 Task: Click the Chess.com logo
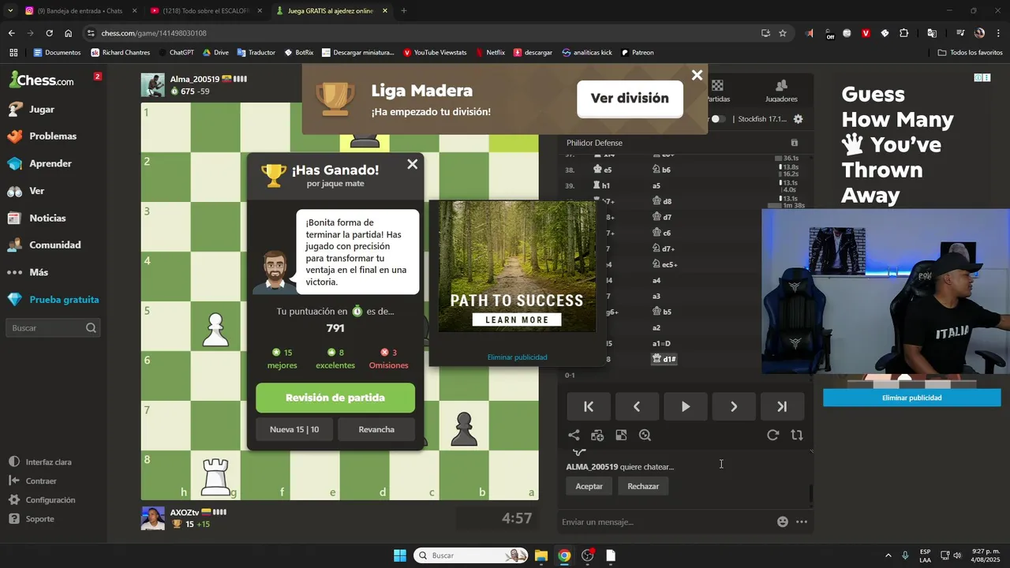point(41,80)
